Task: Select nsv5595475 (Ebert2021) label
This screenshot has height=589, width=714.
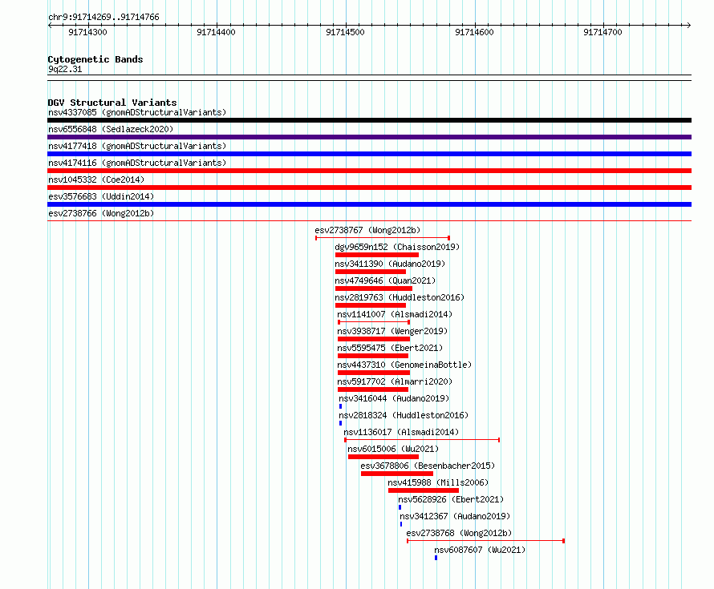Action: click(390, 348)
